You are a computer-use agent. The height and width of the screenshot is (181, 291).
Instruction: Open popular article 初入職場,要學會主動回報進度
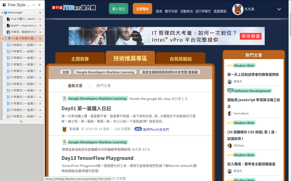point(251,164)
